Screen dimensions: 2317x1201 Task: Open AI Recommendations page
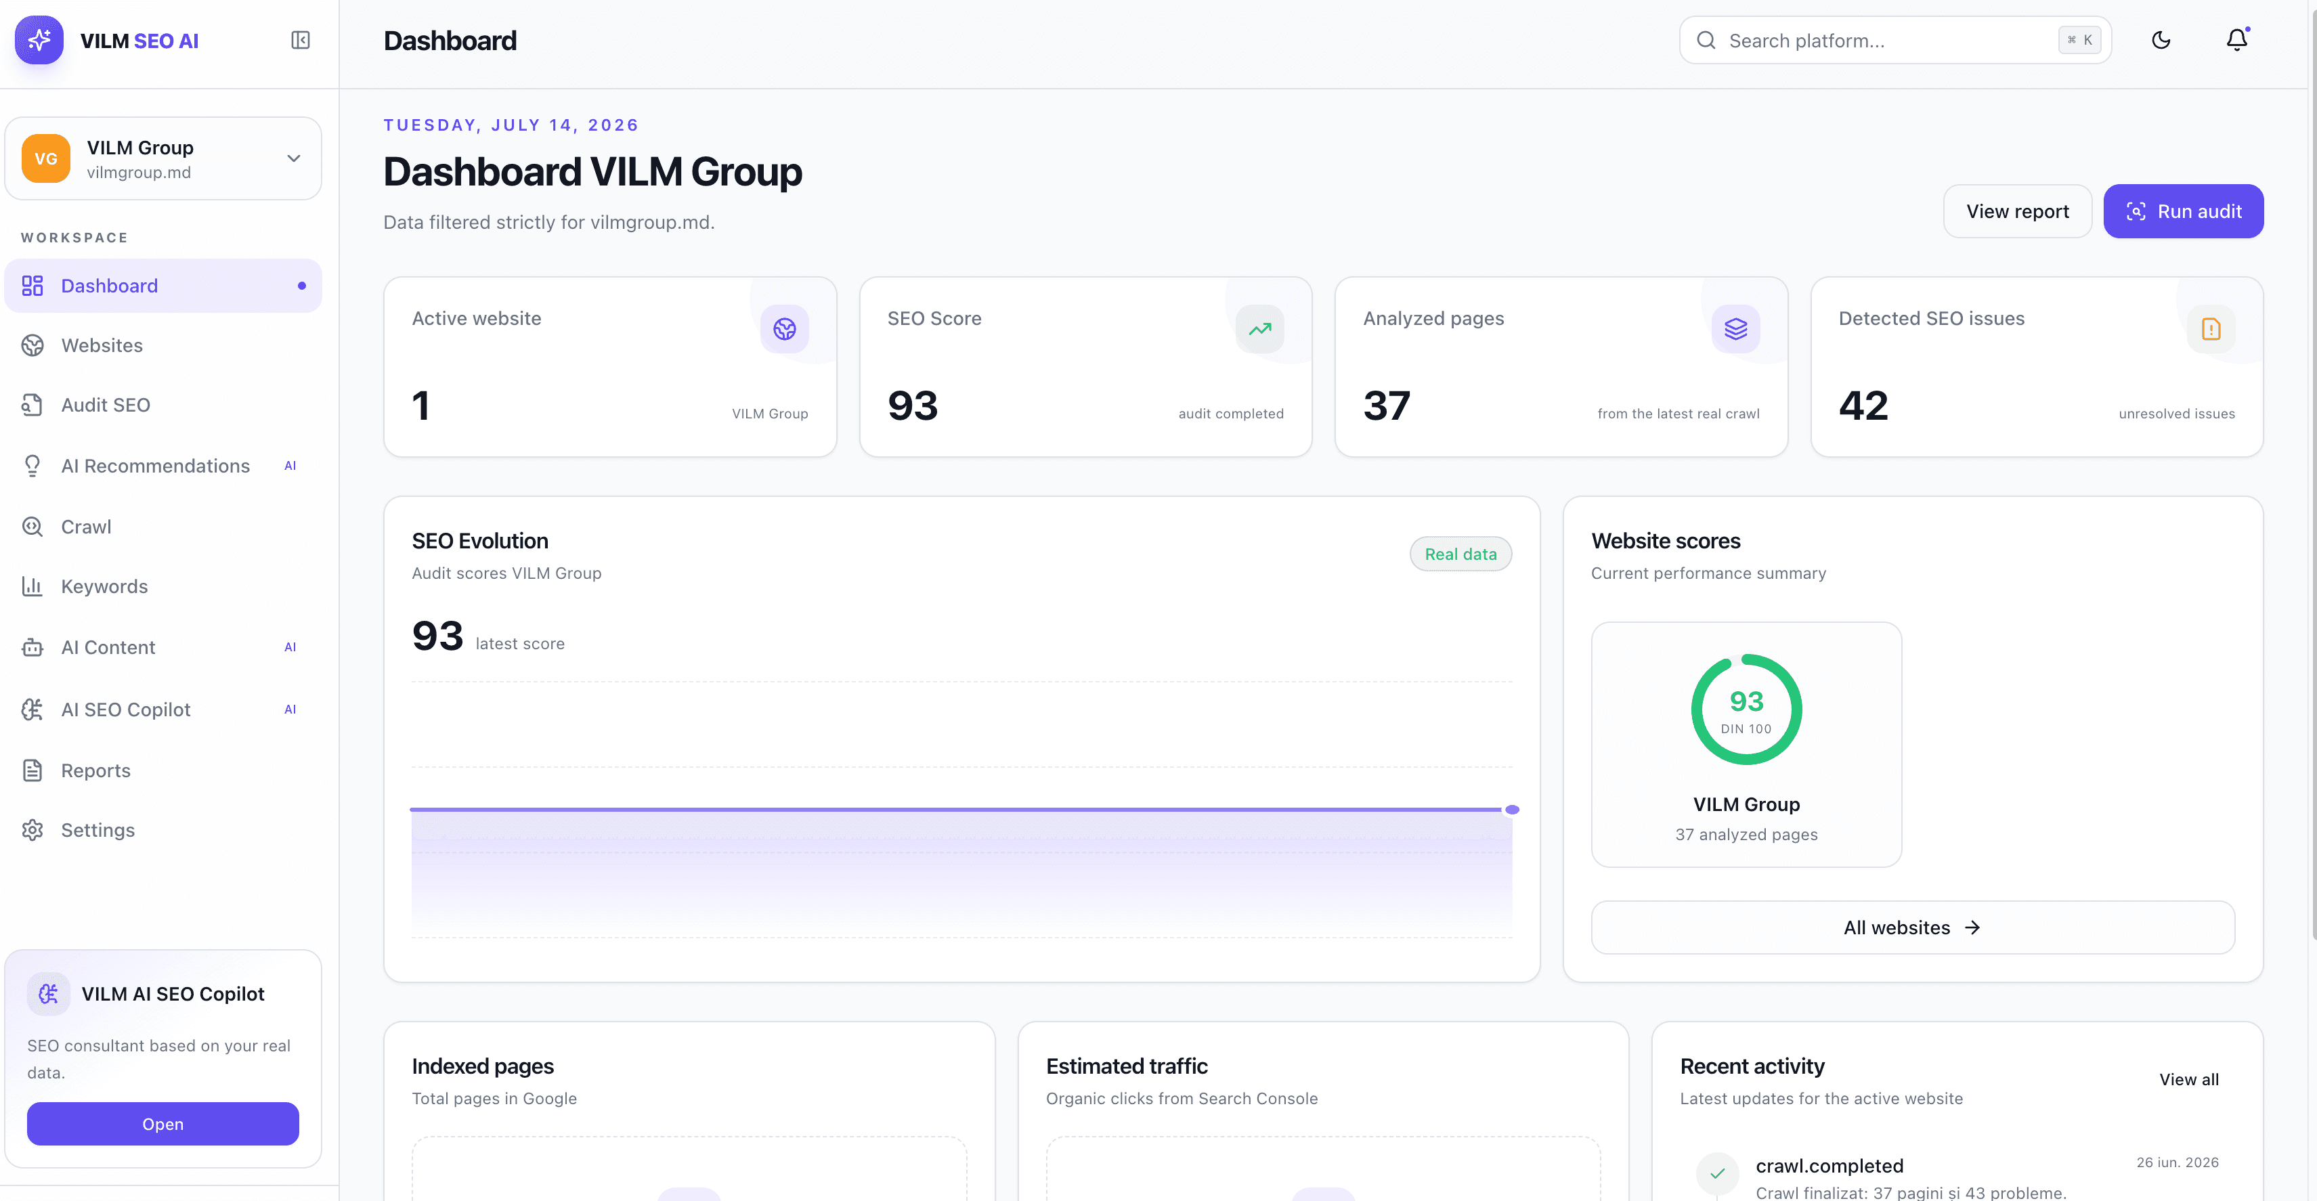(163, 465)
